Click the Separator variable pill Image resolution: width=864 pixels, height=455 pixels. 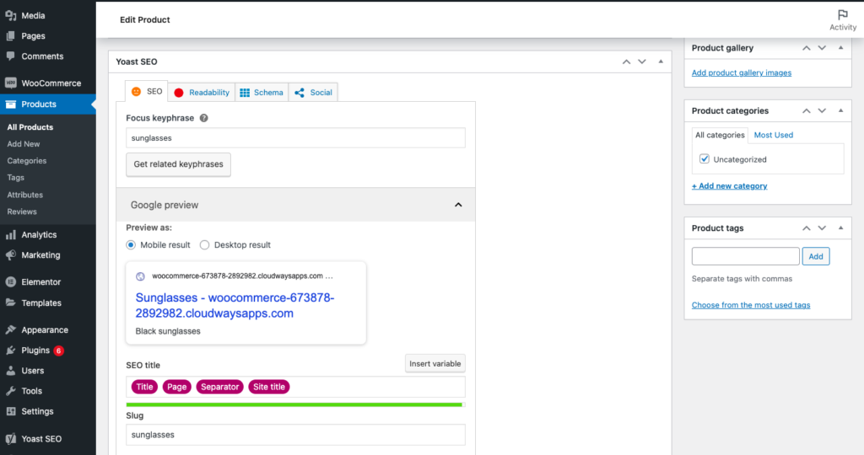click(x=219, y=387)
